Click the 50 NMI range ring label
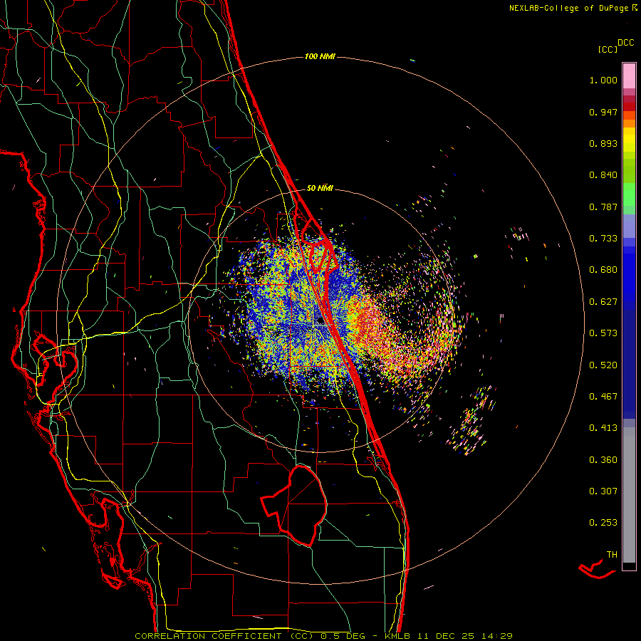The height and width of the screenshot is (641, 641). pyautogui.click(x=320, y=188)
